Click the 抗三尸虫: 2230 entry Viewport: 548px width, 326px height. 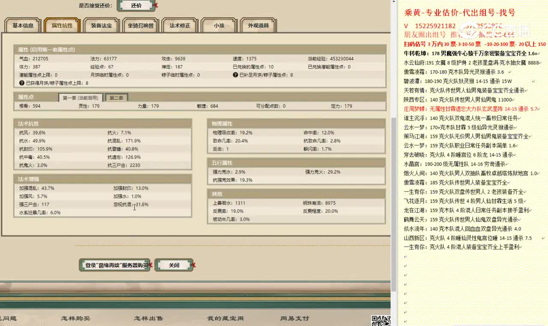point(124,165)
